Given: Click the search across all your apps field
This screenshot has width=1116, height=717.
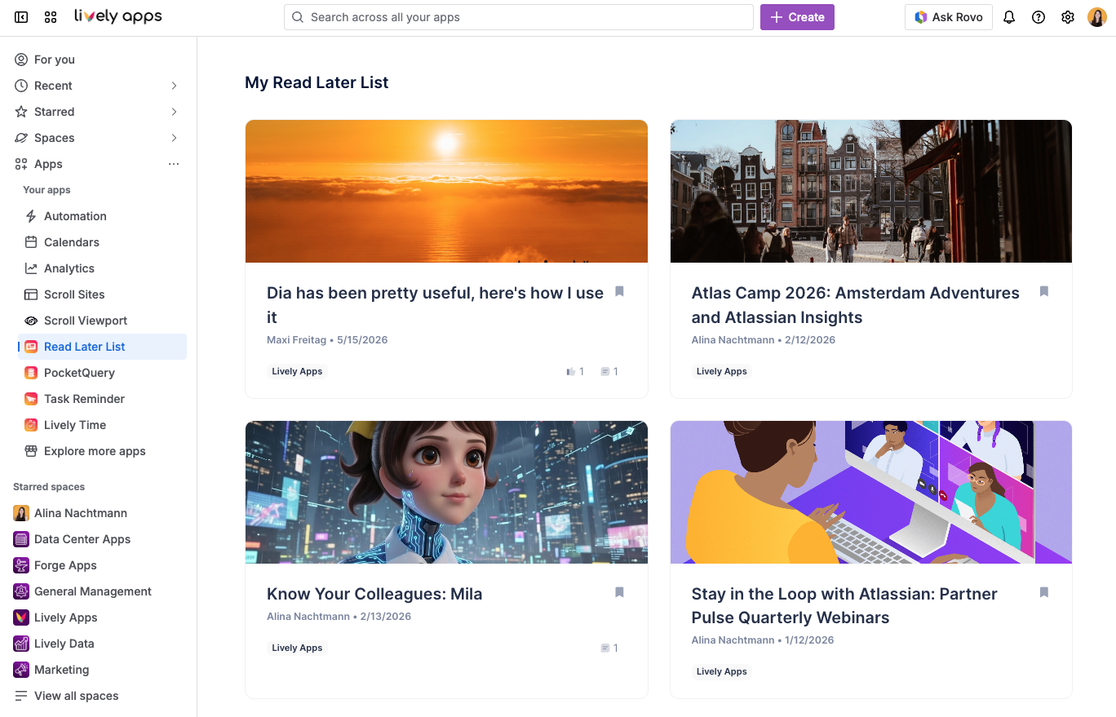Looking at the screenshot, I should (519, 17).
